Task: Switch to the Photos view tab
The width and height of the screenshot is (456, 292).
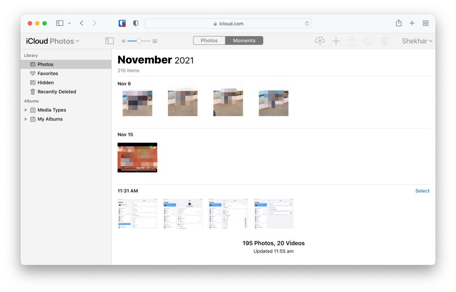Action: pos(209,40)
